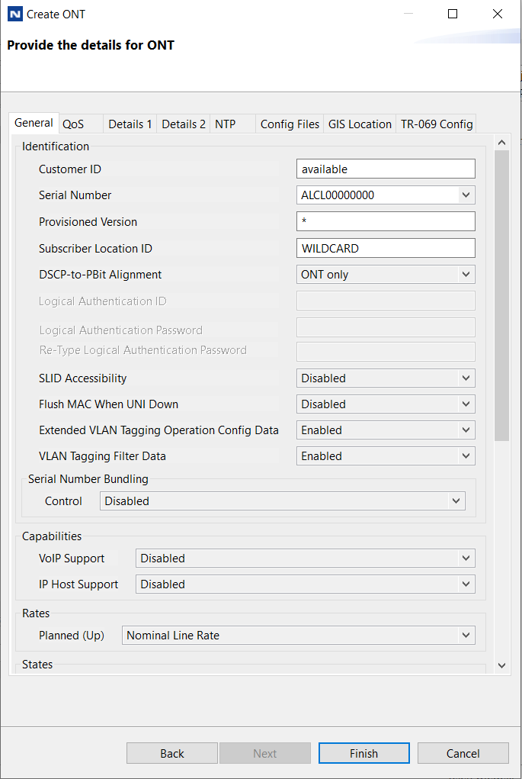Open VLAN Tagging Filter Data dropdown

[386, 455]
